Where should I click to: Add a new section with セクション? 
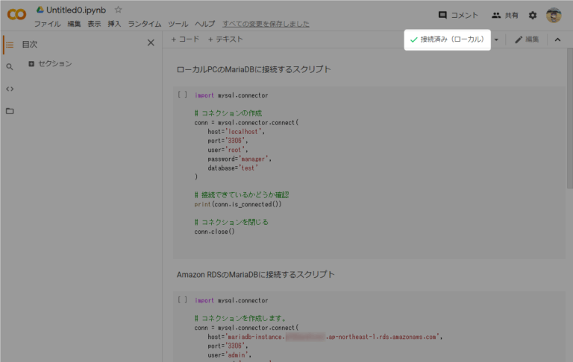pyautogui.click(x=49, y=64)
